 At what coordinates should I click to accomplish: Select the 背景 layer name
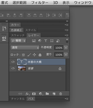tap(31, 68)
